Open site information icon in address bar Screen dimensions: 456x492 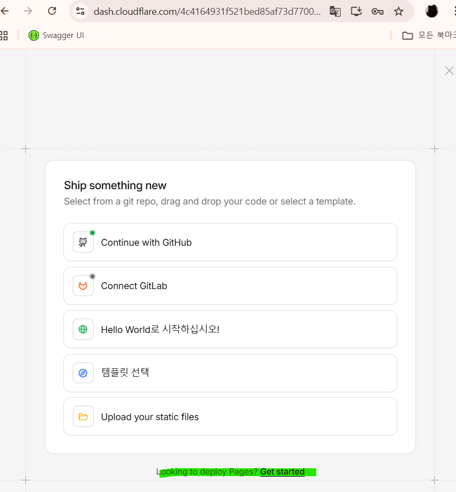[x=80, y=12]
